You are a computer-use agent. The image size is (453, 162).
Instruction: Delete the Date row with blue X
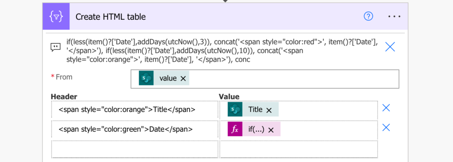[386, 128]
